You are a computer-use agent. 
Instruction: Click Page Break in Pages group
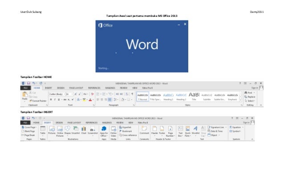28,135
